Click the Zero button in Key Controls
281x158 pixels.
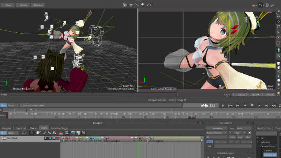point(232,137)
